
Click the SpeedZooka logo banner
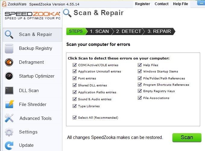(x=32, y=15)
